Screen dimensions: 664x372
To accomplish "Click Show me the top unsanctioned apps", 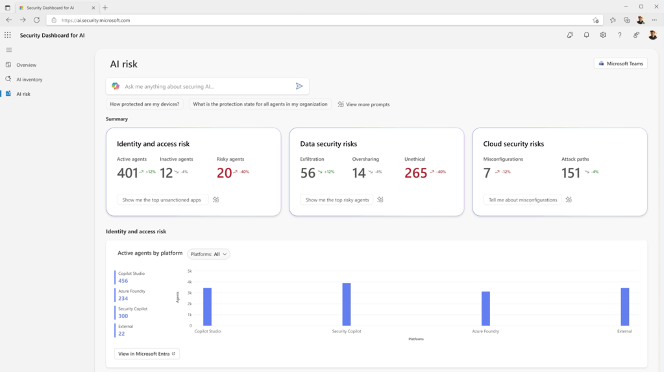I will [x=162, y=200].
